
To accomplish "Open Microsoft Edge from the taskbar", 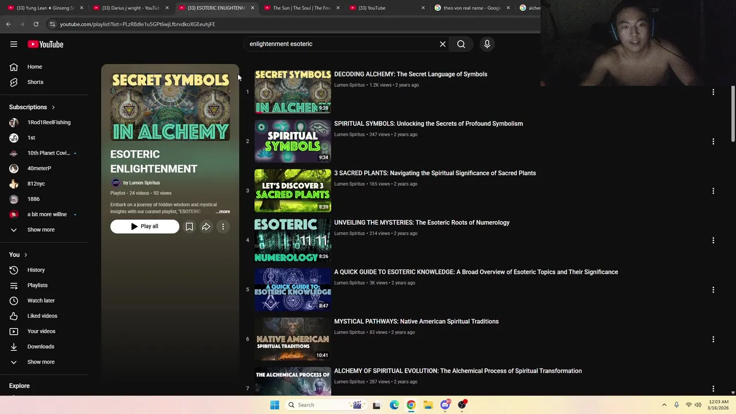I will pos(394,405).
